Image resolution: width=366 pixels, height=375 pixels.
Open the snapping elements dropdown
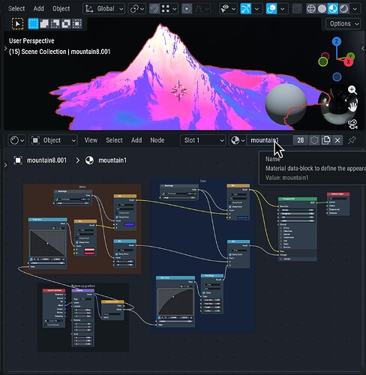pyautogui.click(x=169, y=9)
